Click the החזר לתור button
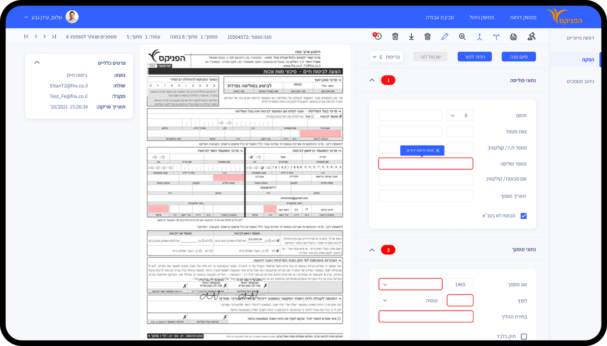This screenshot has height=346, width=607. point(475,57)
